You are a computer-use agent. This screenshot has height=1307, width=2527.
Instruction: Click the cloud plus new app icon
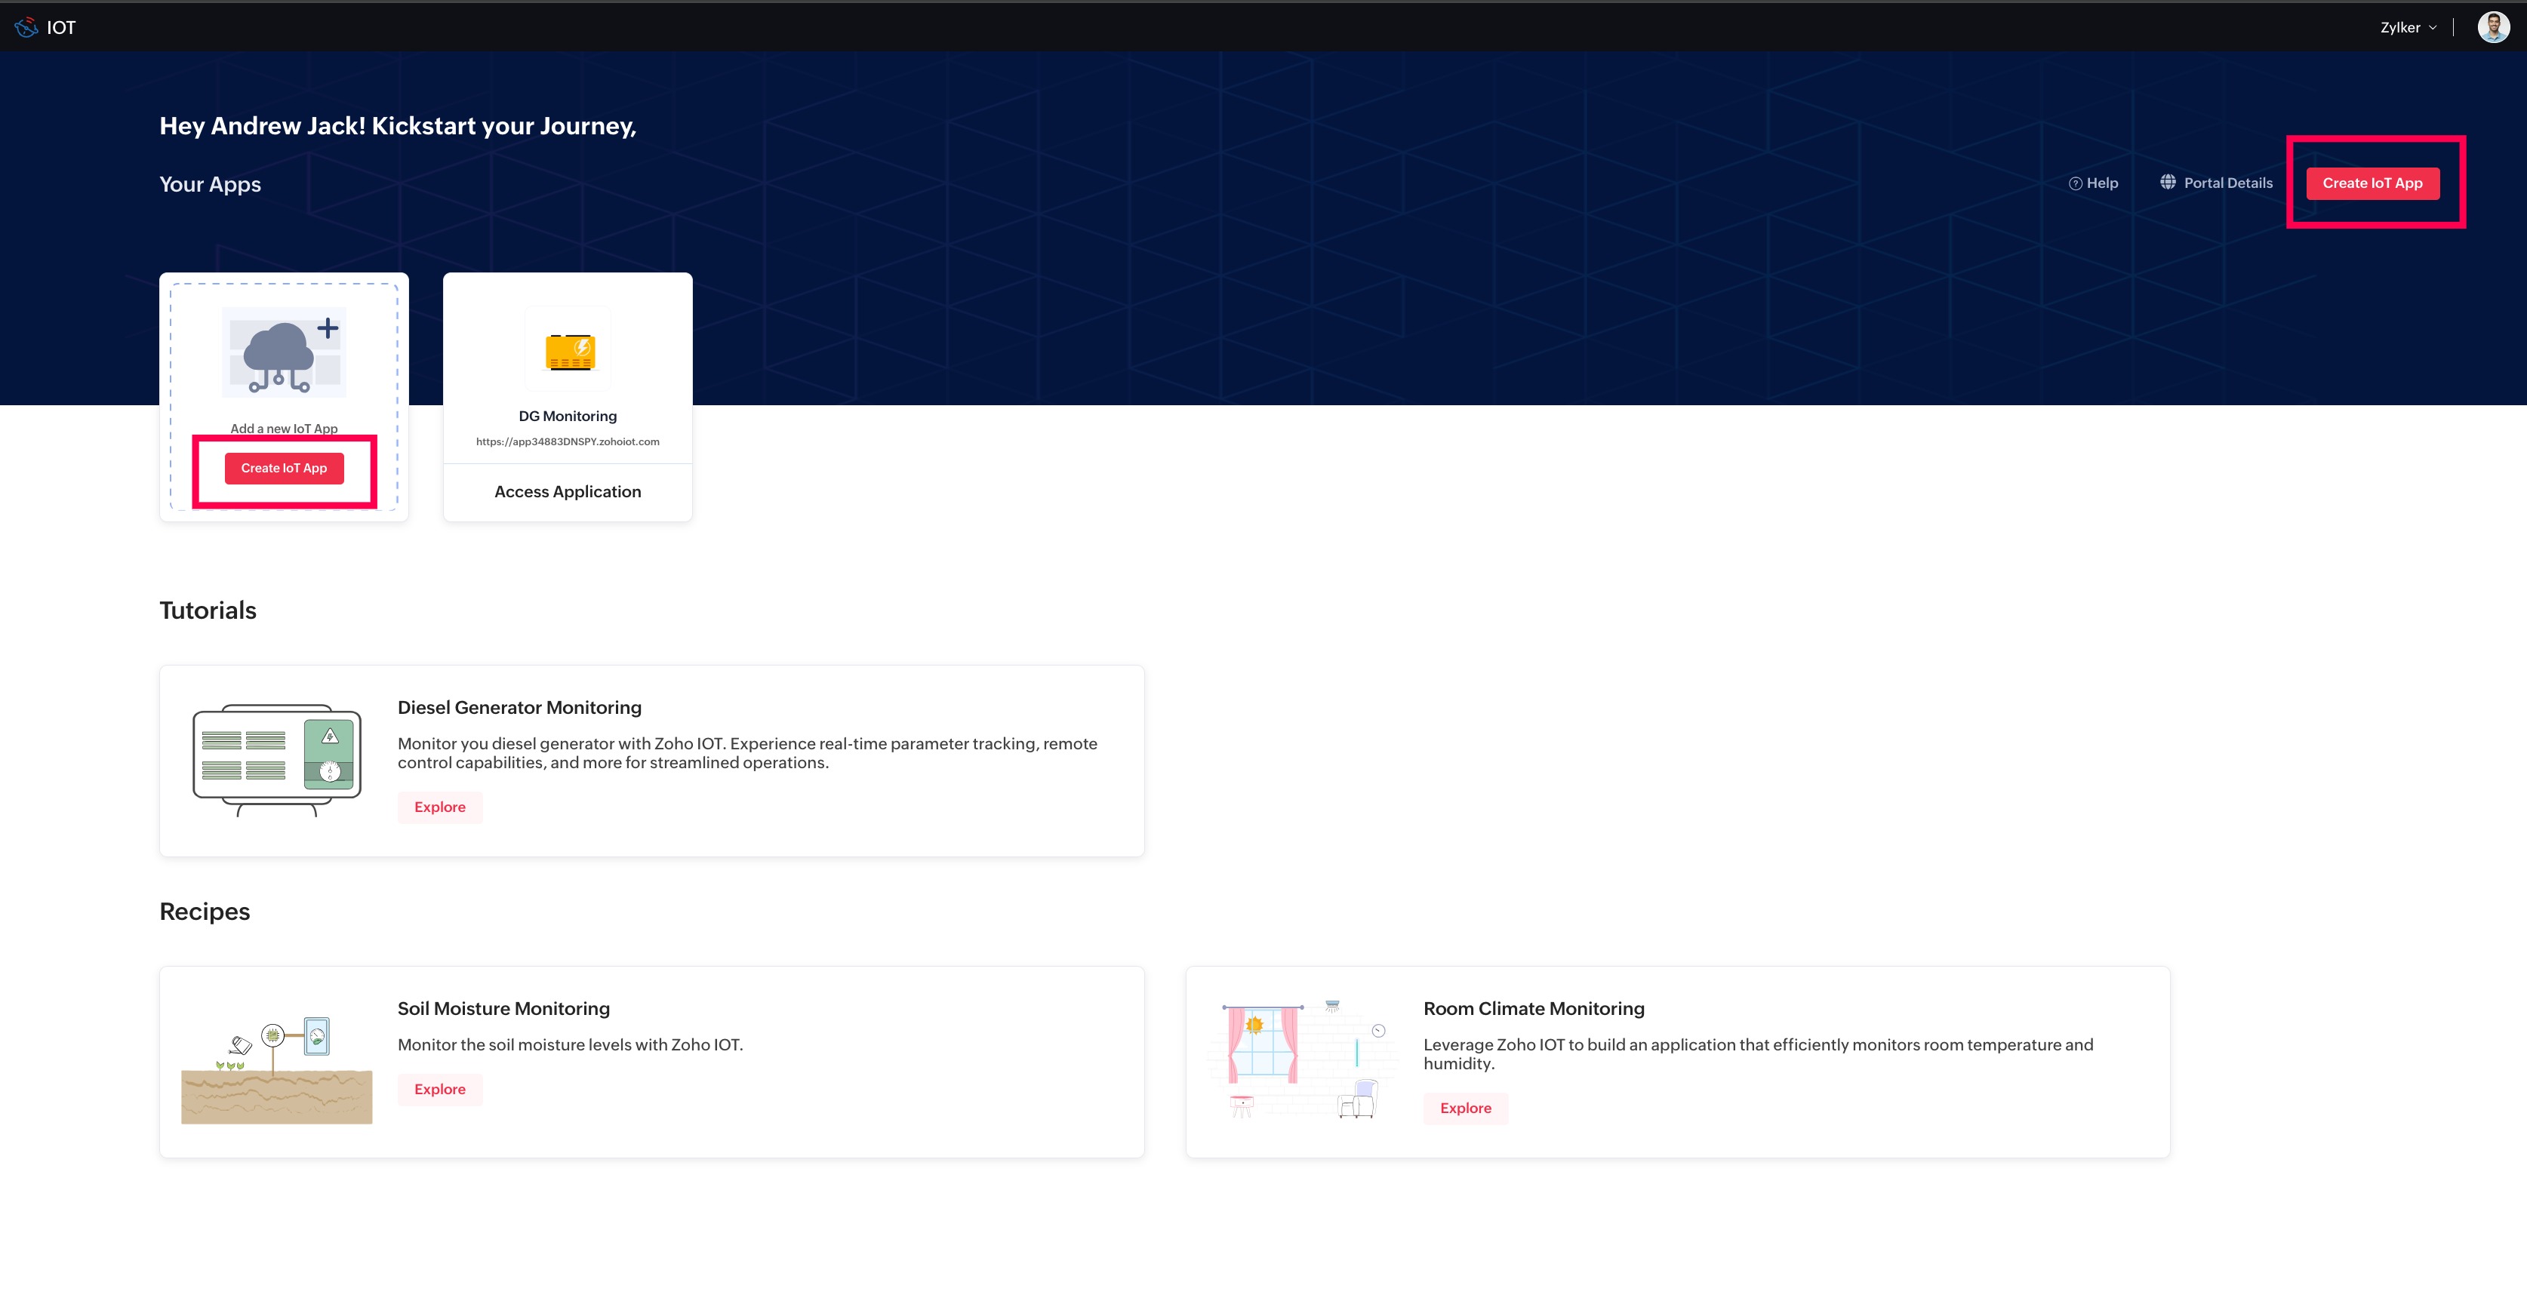(284, 352)
